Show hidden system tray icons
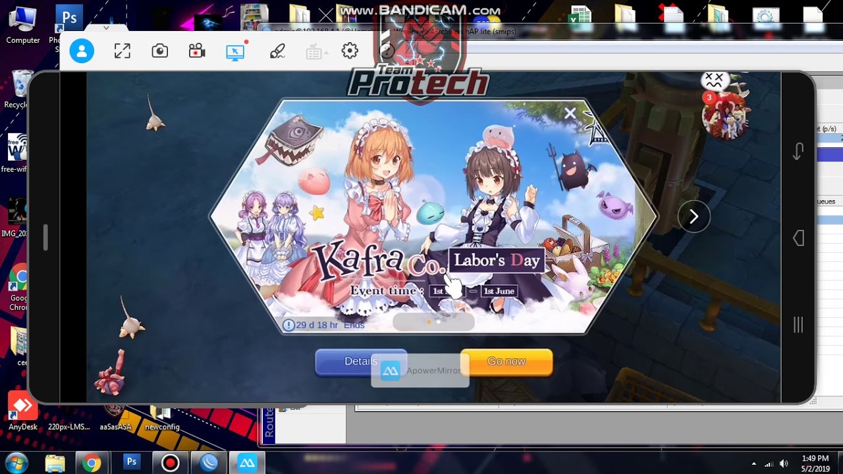This screenshot has height=474, width=843. [x=753, y=463]
